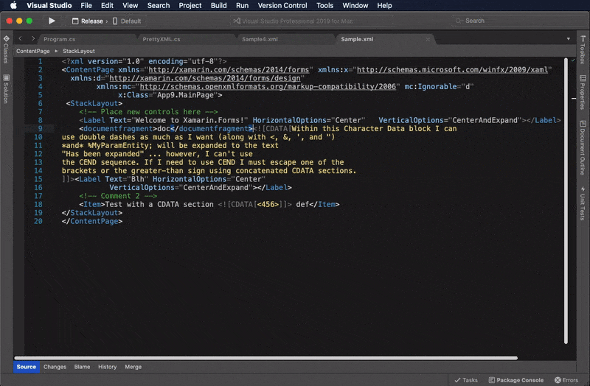
Task: Switch to the Blame view tab
Action: coord(82,367)
